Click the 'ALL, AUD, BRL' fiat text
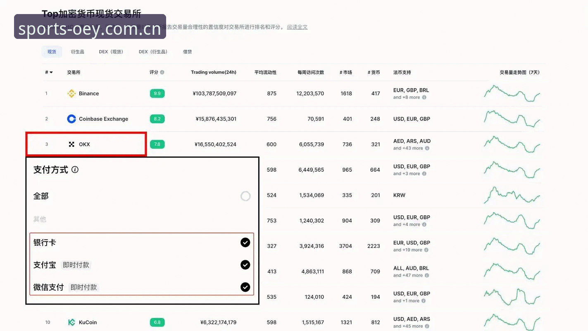This screenshot has width=588, height=331. tap(411, 268)
